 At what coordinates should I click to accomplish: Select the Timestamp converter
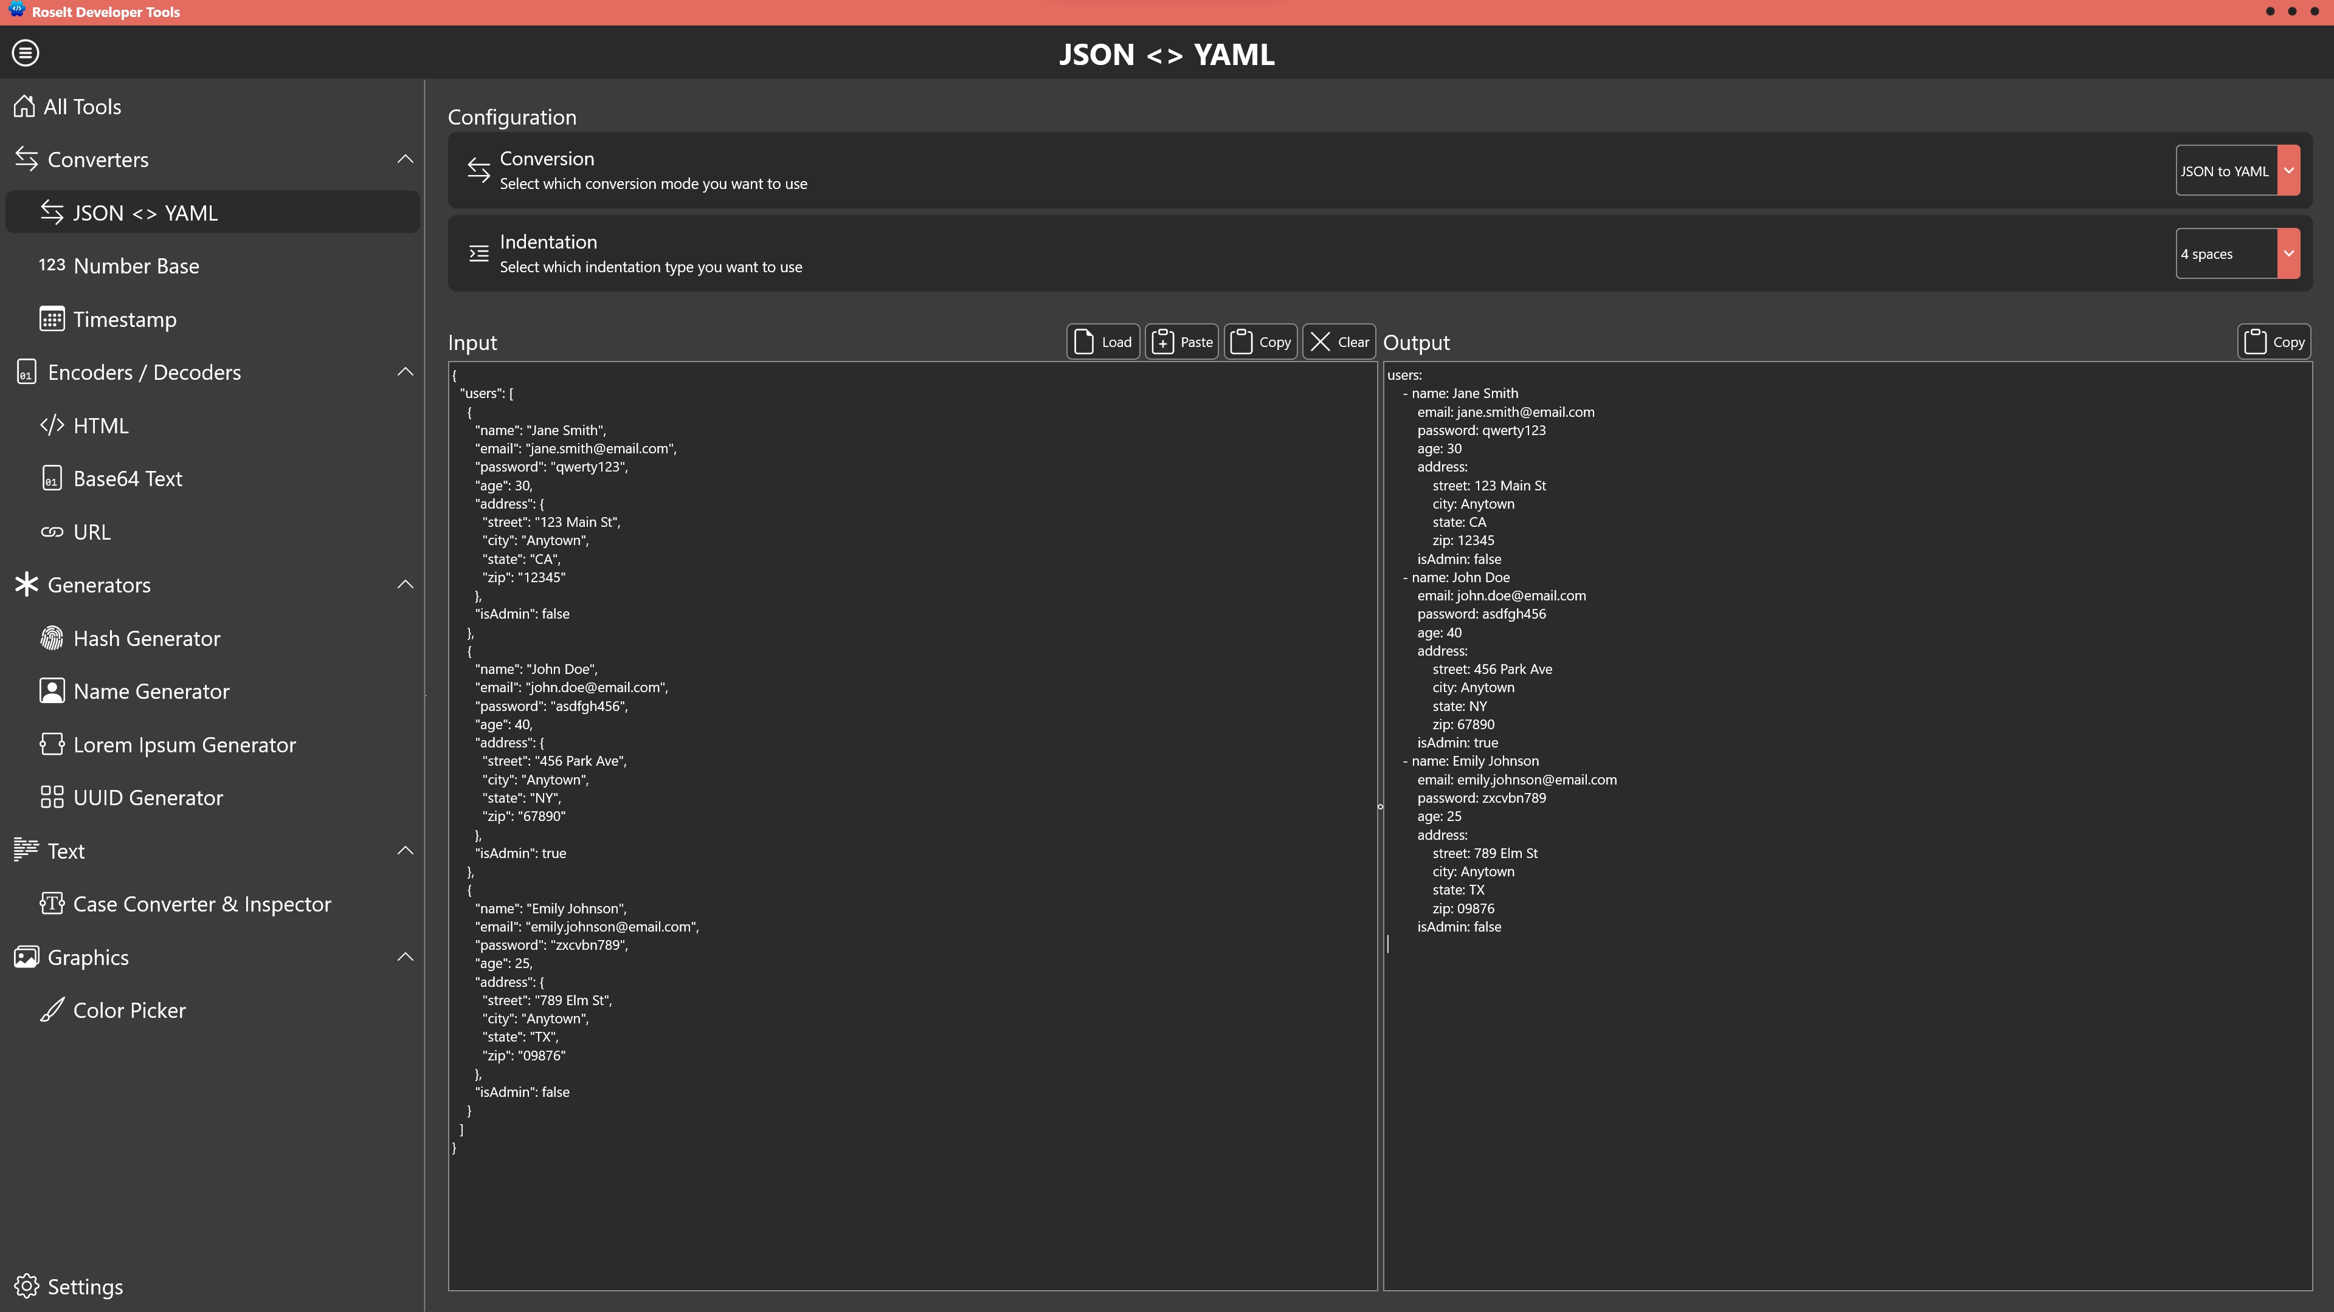coord(125,318)
